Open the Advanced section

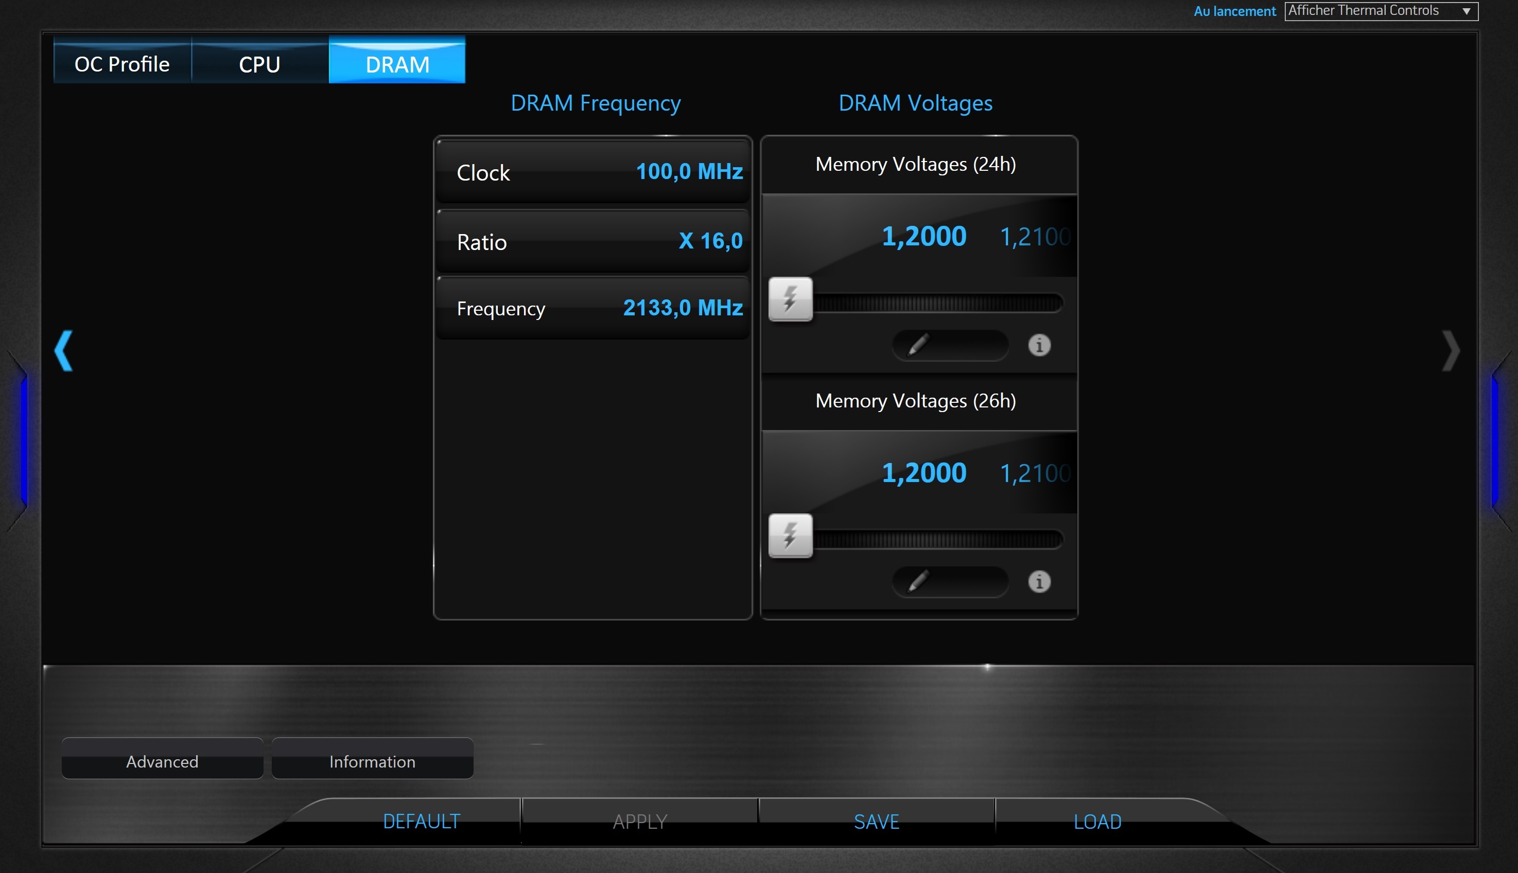click(x=163, y=759)
